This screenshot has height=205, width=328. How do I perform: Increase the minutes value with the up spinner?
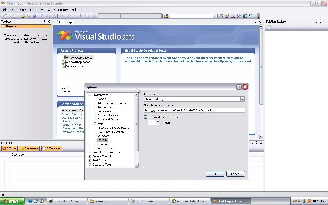click(158, 121)
